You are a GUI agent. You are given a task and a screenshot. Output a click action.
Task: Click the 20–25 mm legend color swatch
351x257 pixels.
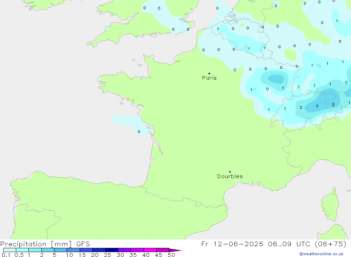pyautogui.click(x=99, y=250)
